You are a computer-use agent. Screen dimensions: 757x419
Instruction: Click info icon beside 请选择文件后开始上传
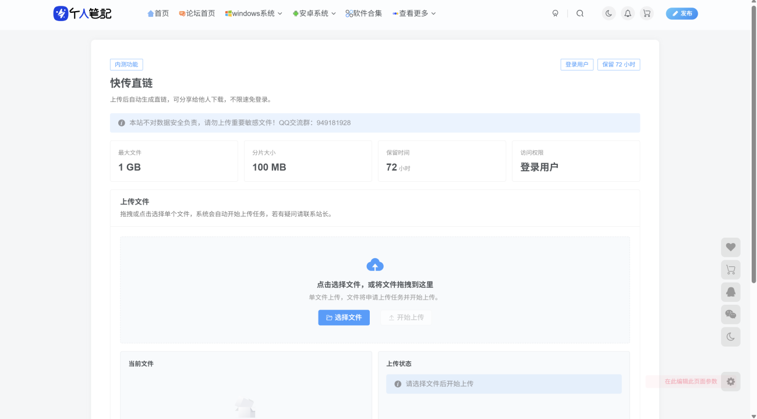pyautogui.click(x=398, y=384)
